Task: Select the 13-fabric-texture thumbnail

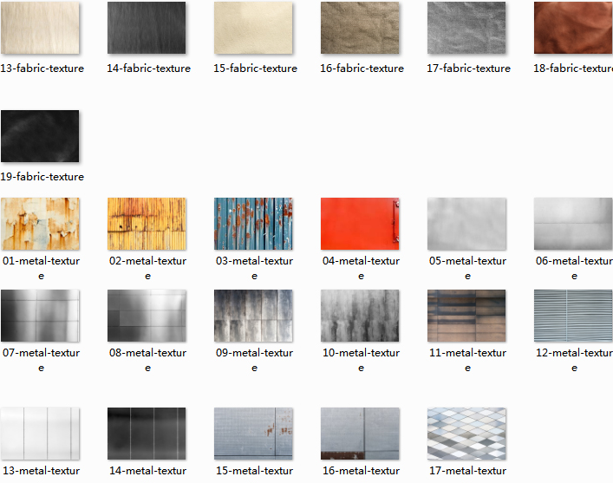Action: click(x=40, y=28)
